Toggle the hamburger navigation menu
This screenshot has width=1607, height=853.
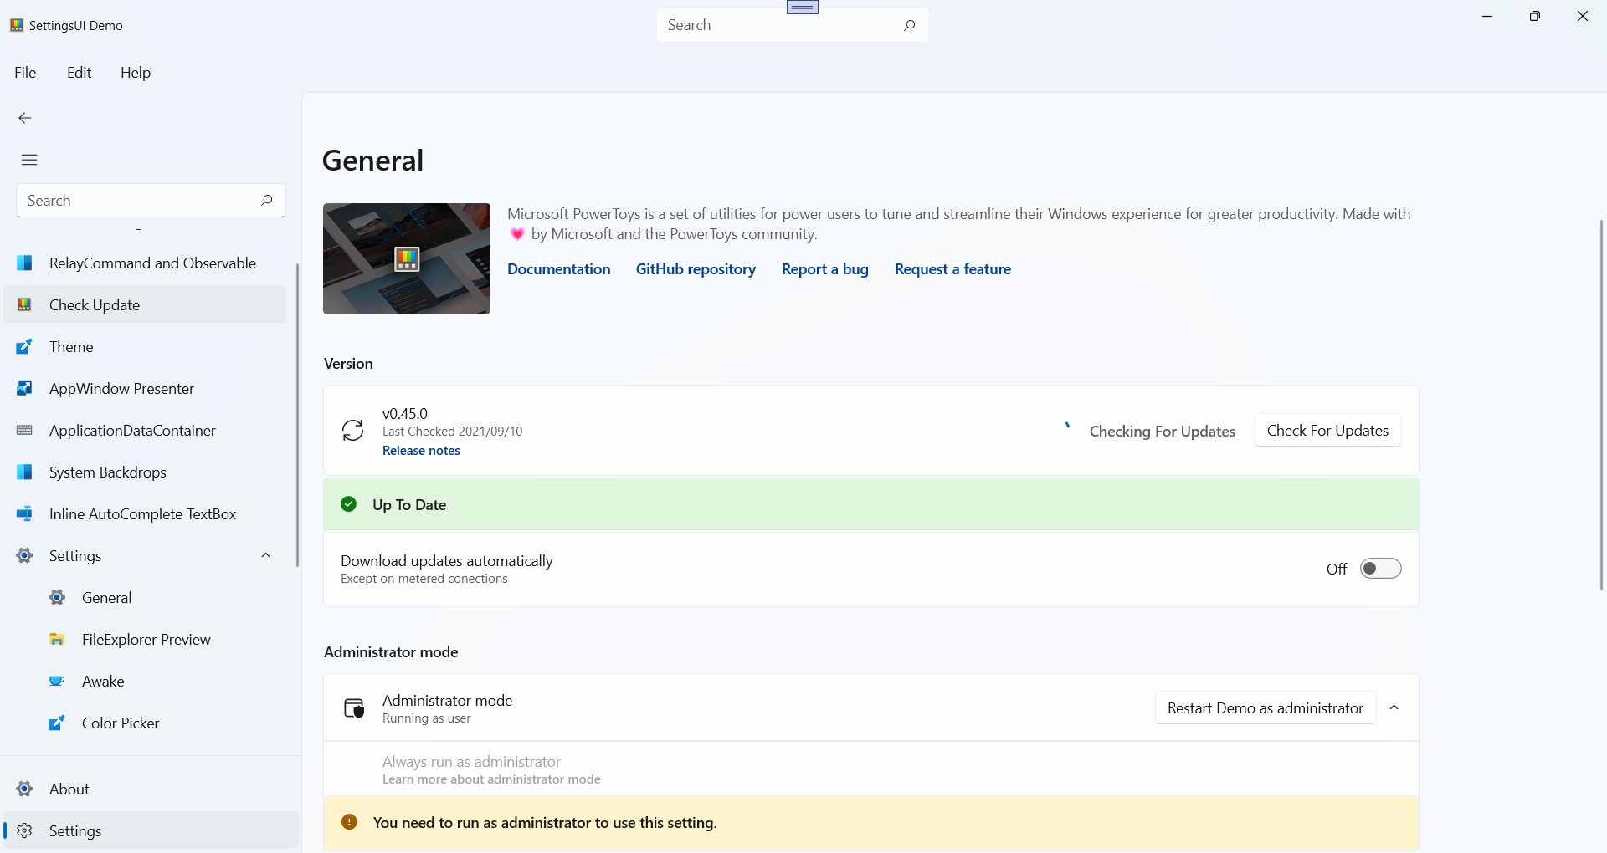click(29, 160)
